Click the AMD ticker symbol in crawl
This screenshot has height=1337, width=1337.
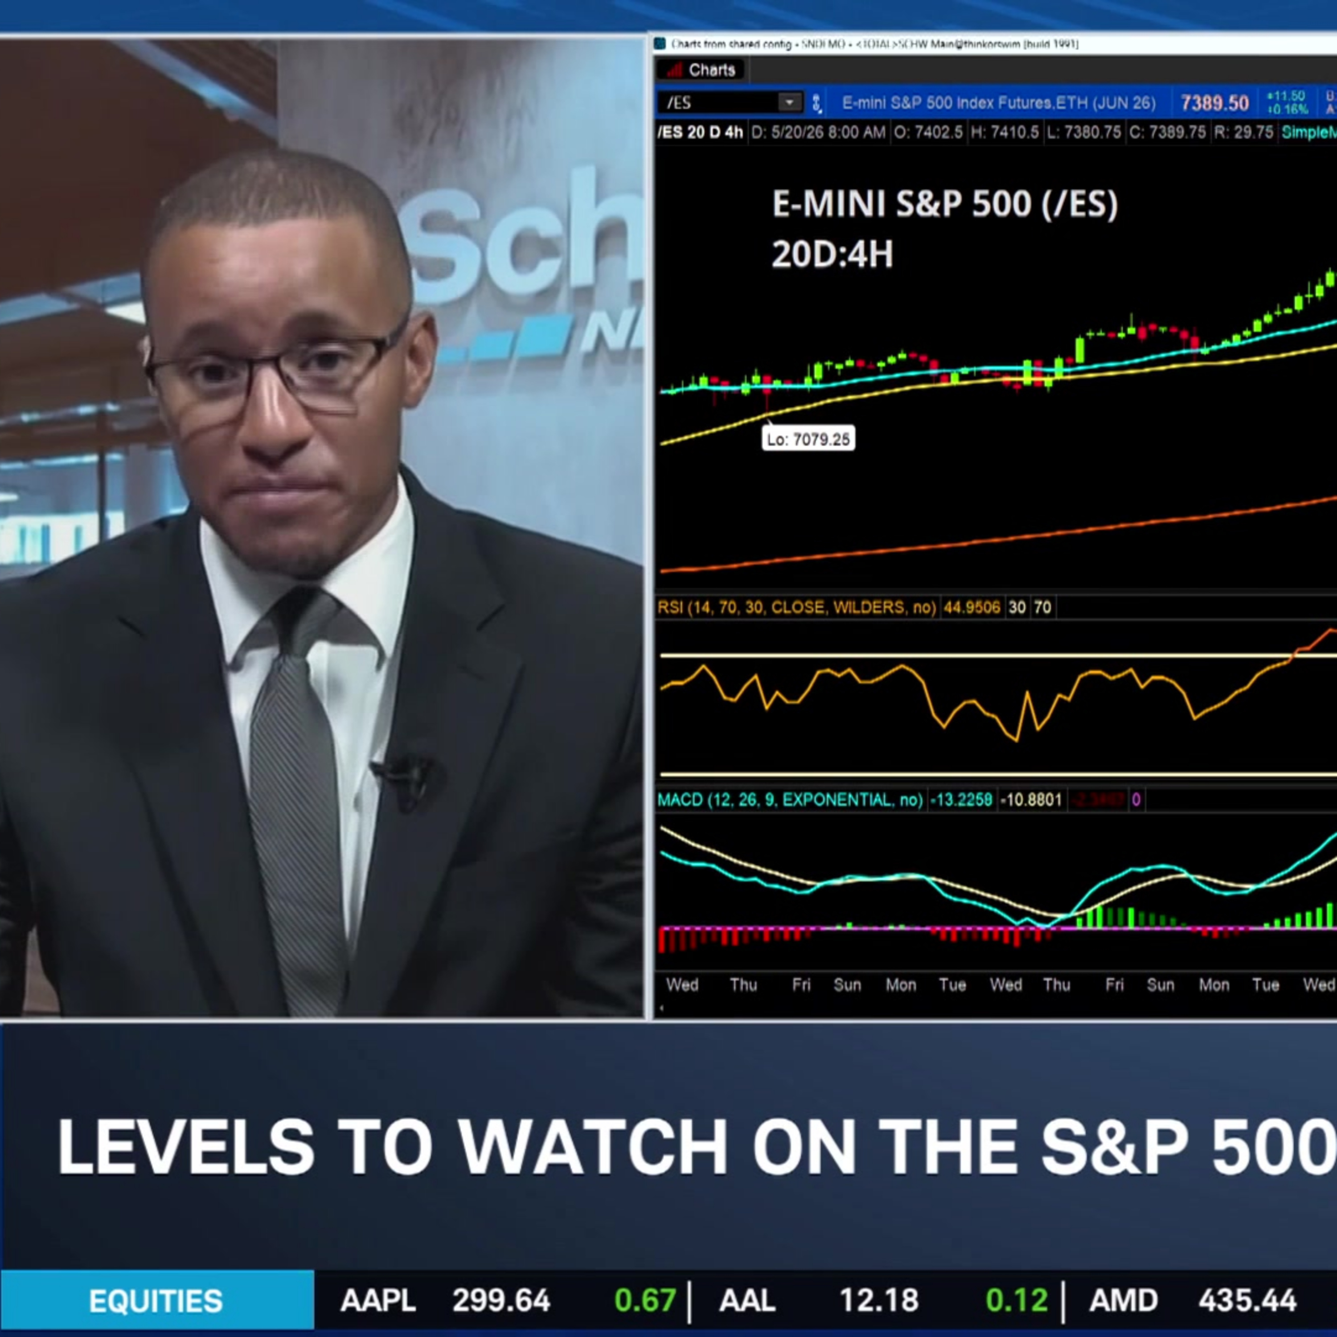pyautogui.click(x=1123, y=1301)
